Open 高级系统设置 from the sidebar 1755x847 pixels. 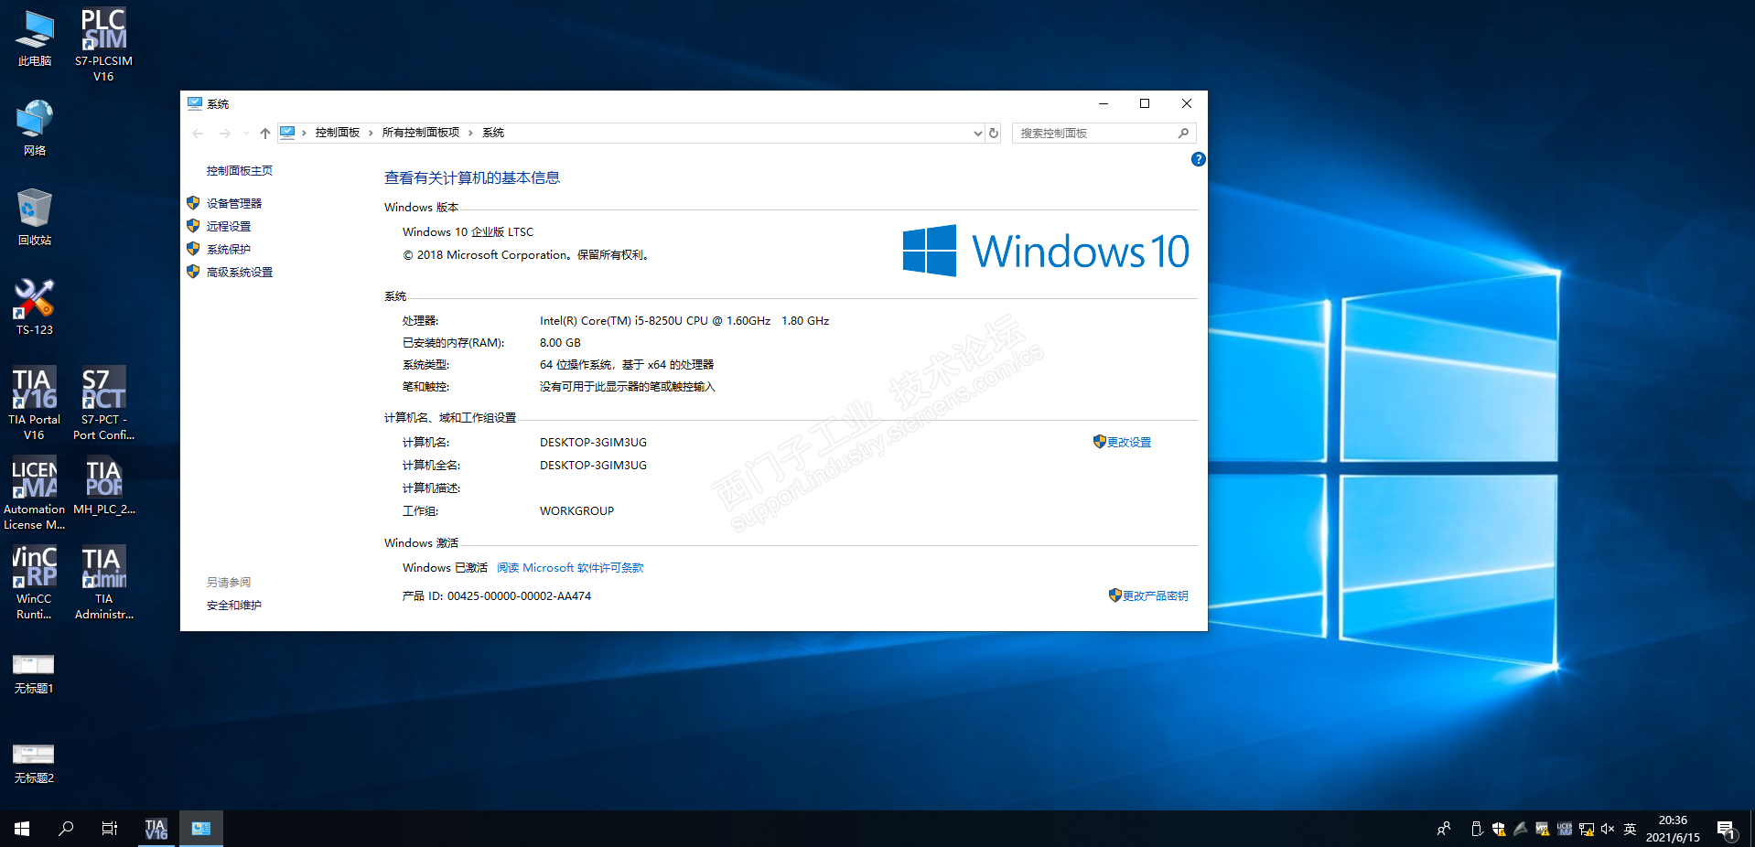tap(240, 272)
